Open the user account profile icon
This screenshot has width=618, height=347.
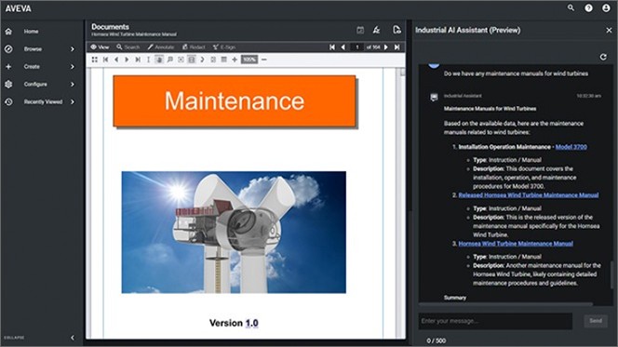point(606,7)
